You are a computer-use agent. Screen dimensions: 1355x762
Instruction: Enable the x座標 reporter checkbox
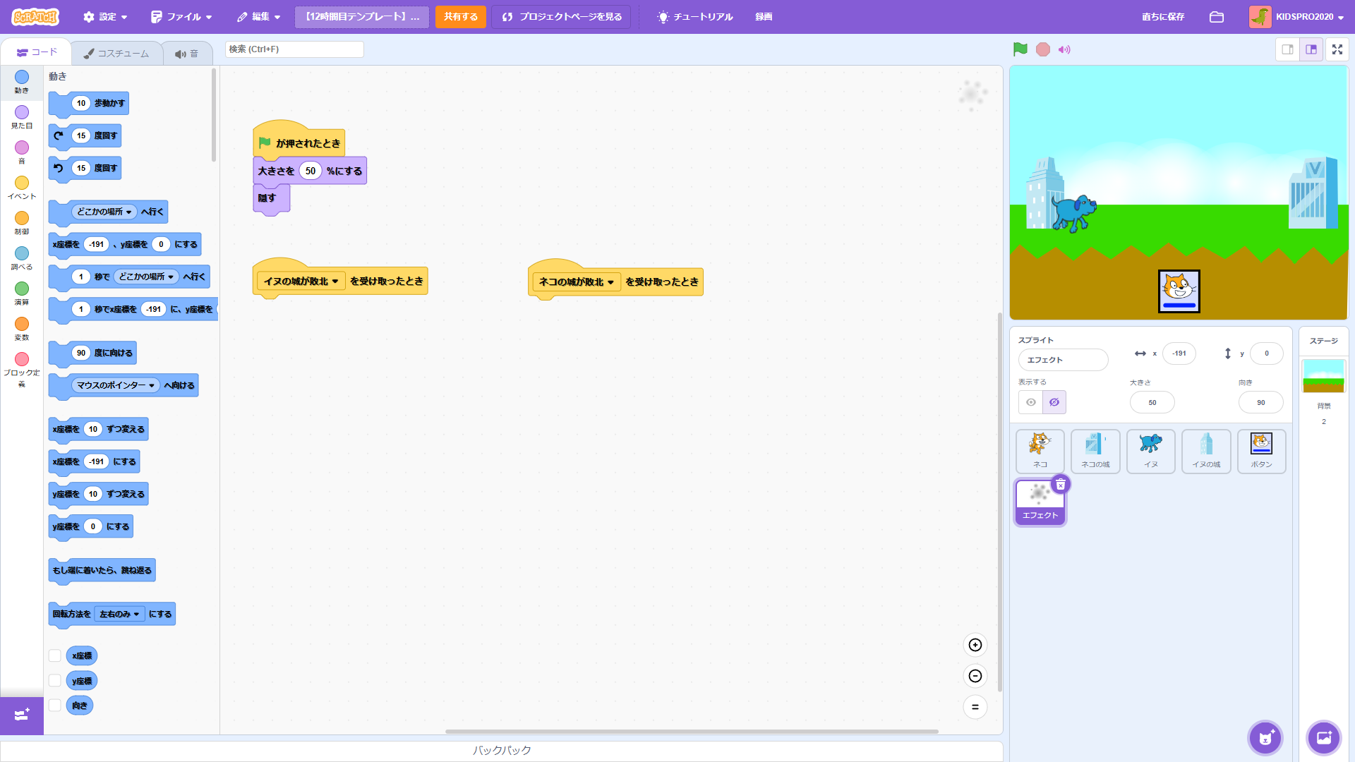point(54,655)
